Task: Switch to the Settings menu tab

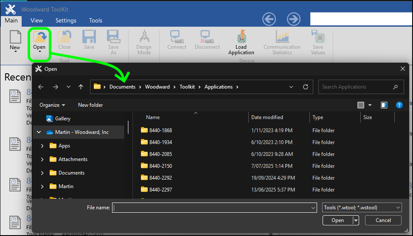Action: tap(66, 20)
